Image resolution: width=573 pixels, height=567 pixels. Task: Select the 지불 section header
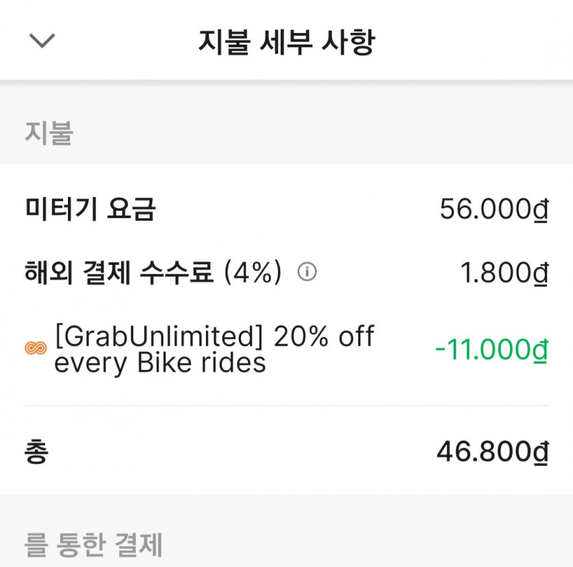49,132
